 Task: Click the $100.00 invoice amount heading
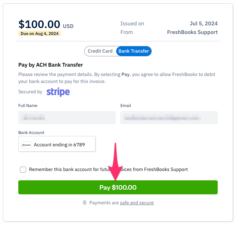pyautogui.click(x=39, y=24)
